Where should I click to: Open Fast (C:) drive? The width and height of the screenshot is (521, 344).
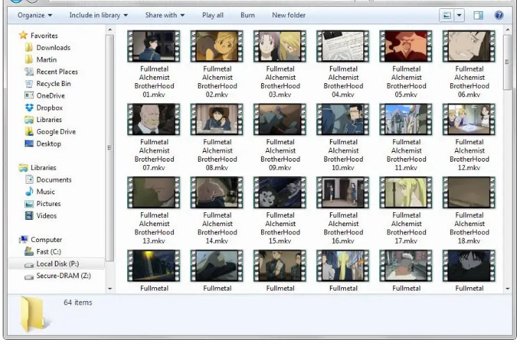49,252
